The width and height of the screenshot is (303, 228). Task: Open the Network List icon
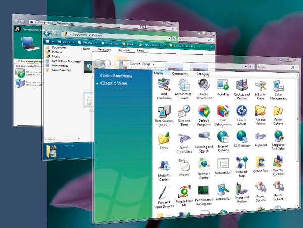(x=223, y=164)
